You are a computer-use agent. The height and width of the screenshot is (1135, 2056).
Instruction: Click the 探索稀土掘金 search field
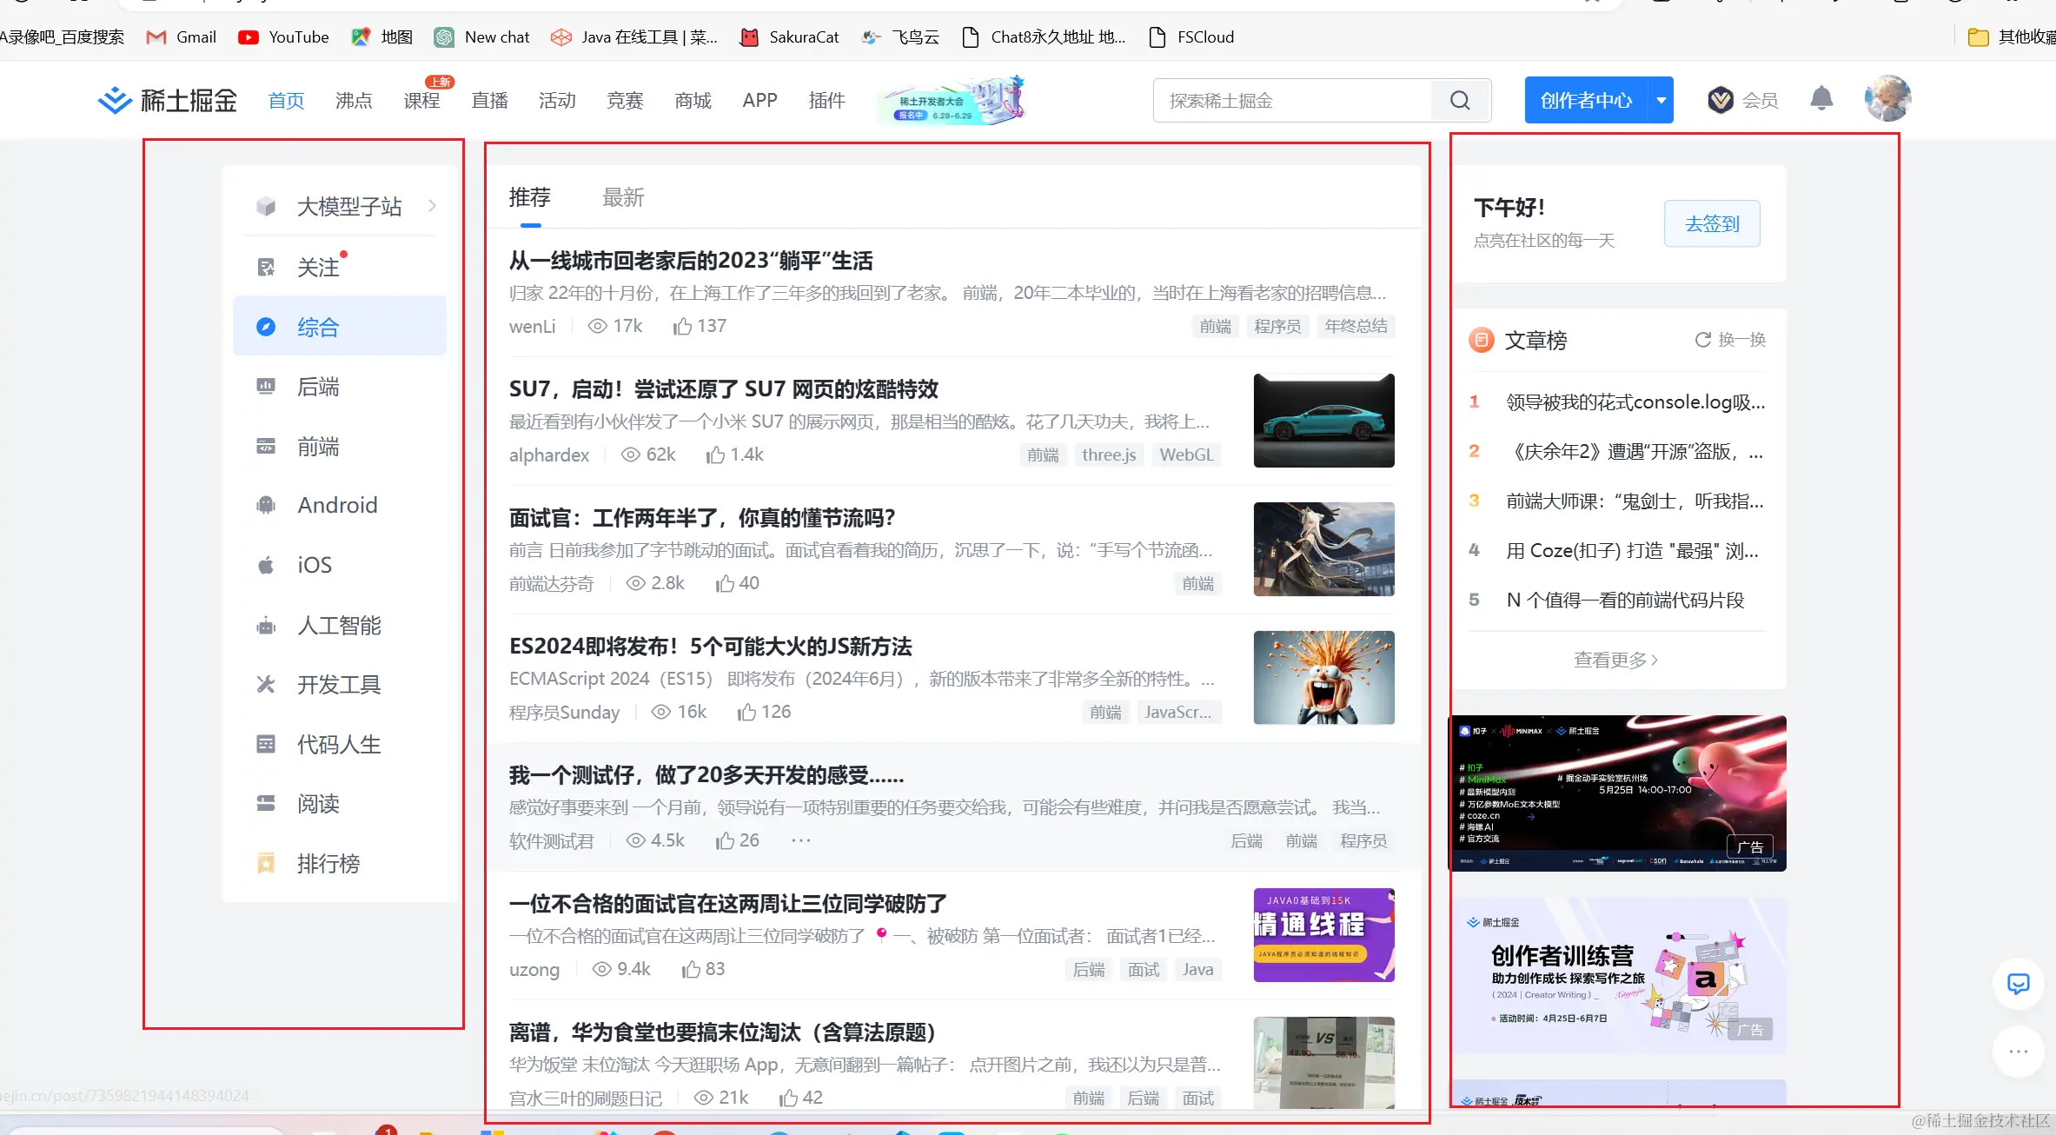click(x=1292, y=101)
